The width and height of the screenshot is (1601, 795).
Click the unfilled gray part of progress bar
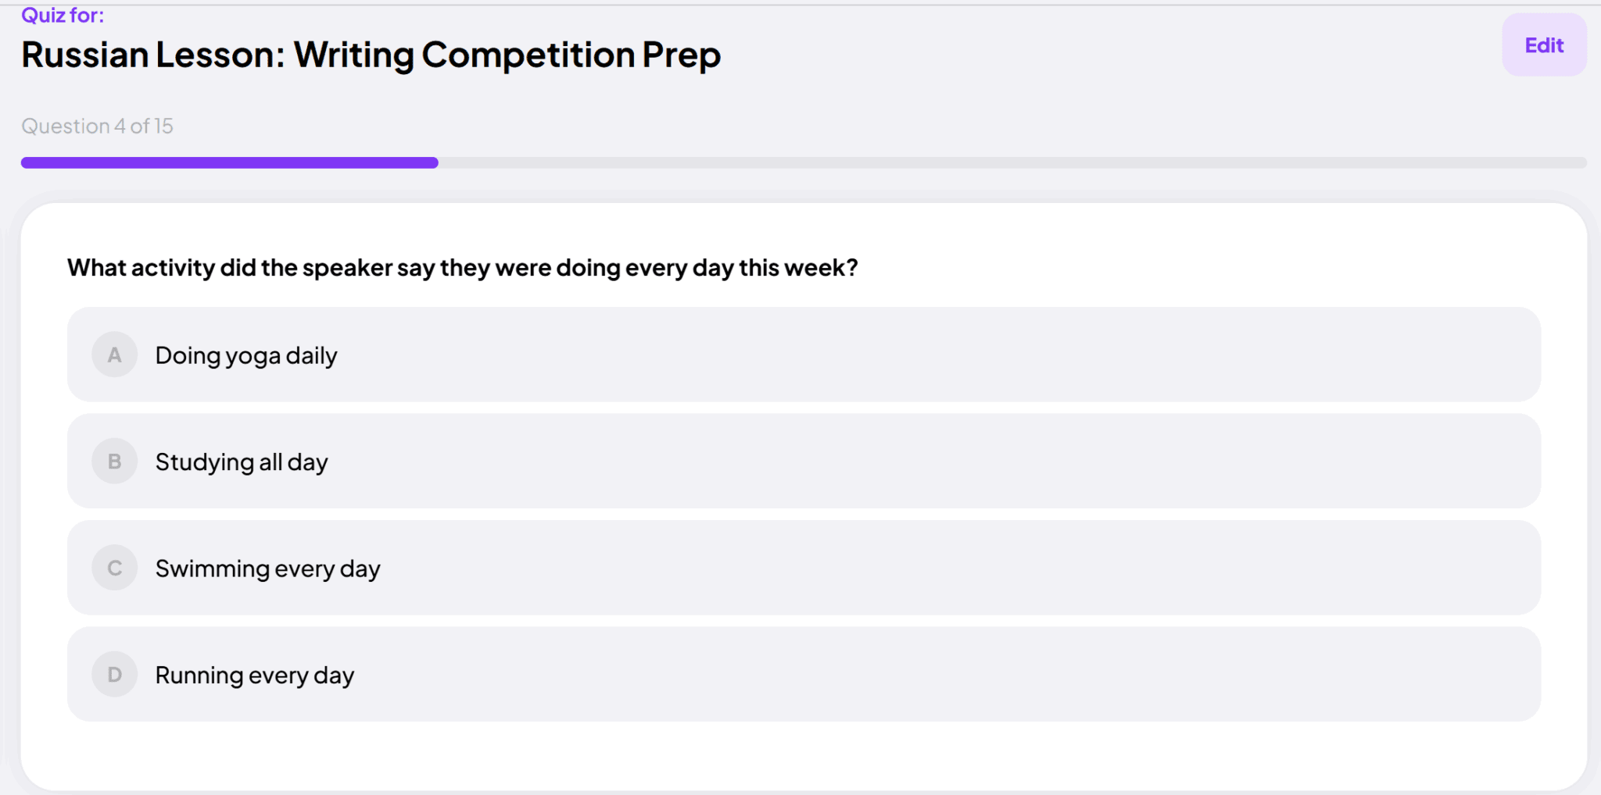(x=1012, y=162)
